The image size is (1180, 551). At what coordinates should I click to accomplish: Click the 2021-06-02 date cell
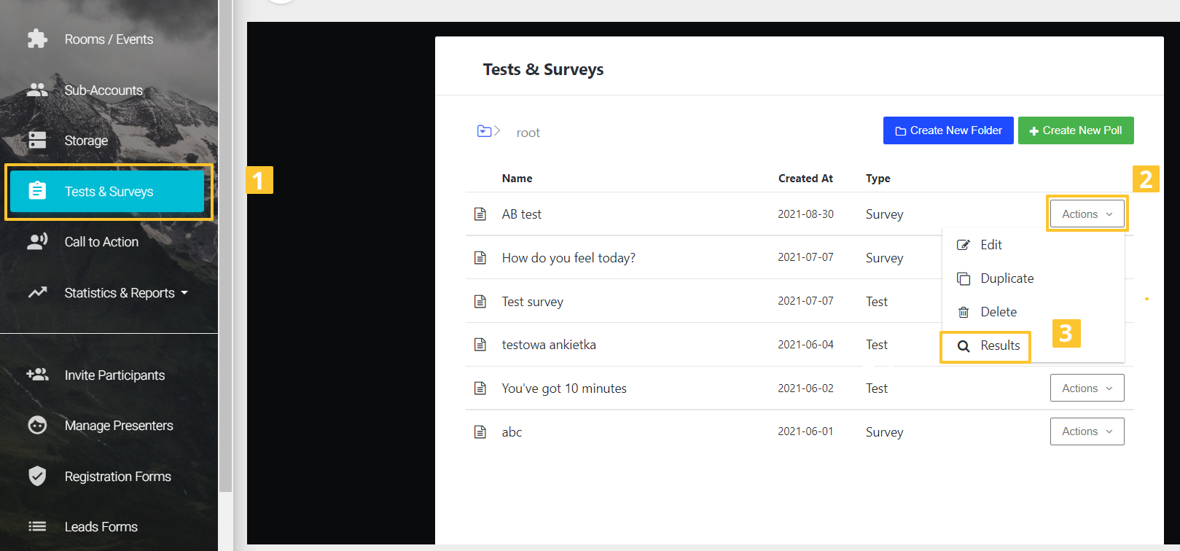point(805,388)
